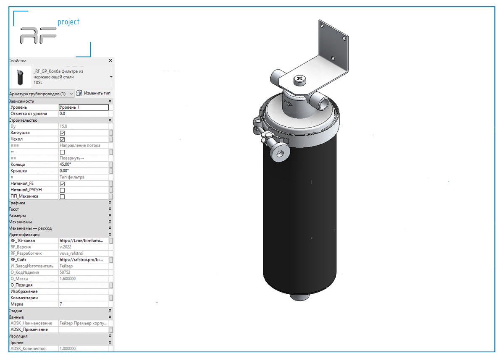
Task: Click the Изменить тип button
Action: click(94, 94)
